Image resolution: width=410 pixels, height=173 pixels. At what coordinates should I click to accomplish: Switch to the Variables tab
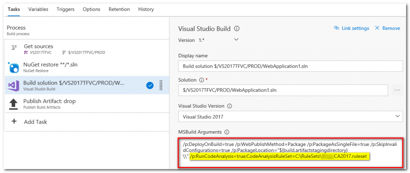point(38,9)
